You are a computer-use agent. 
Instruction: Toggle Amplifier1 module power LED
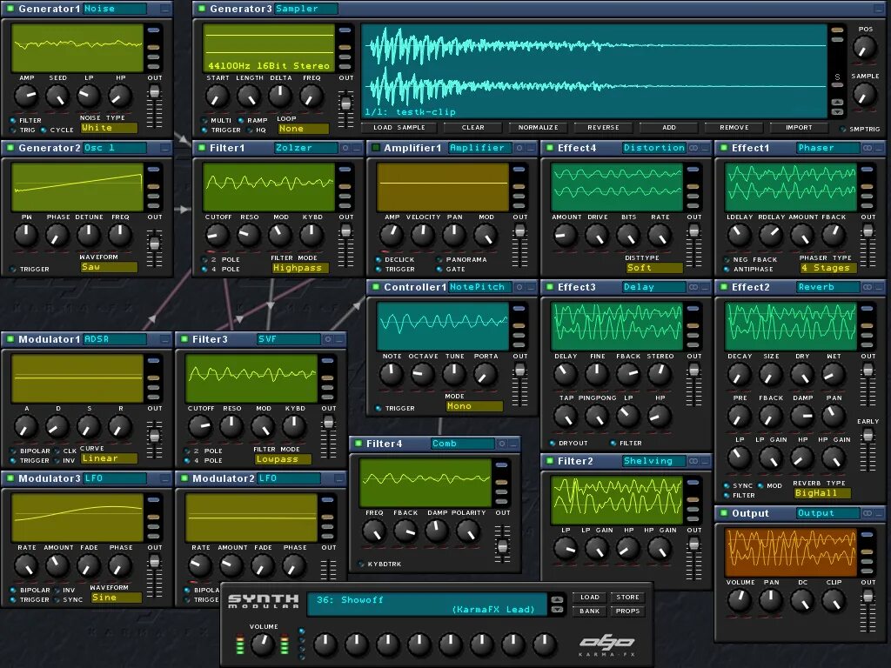coord(375,148)
